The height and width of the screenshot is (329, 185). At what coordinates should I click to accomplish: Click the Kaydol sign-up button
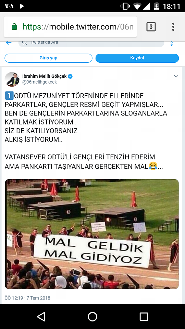137,58
